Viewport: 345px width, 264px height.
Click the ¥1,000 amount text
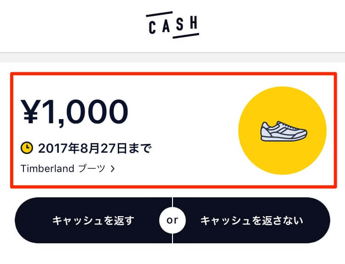(75, 112)
